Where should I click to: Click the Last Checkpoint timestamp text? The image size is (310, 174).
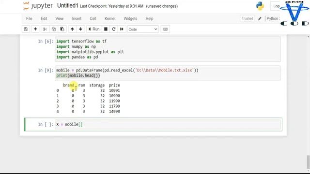pyautogui.click(x=111, y=6)
